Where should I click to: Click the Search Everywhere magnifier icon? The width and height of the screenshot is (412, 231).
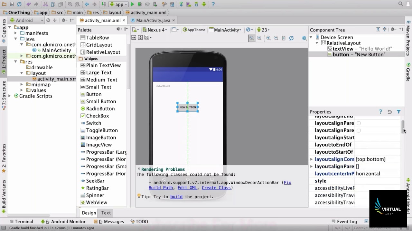401,4
